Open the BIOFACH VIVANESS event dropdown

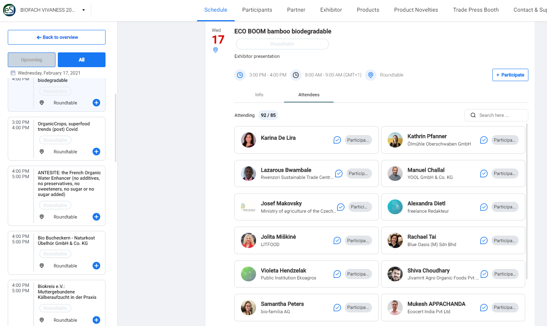pos(83,10)
